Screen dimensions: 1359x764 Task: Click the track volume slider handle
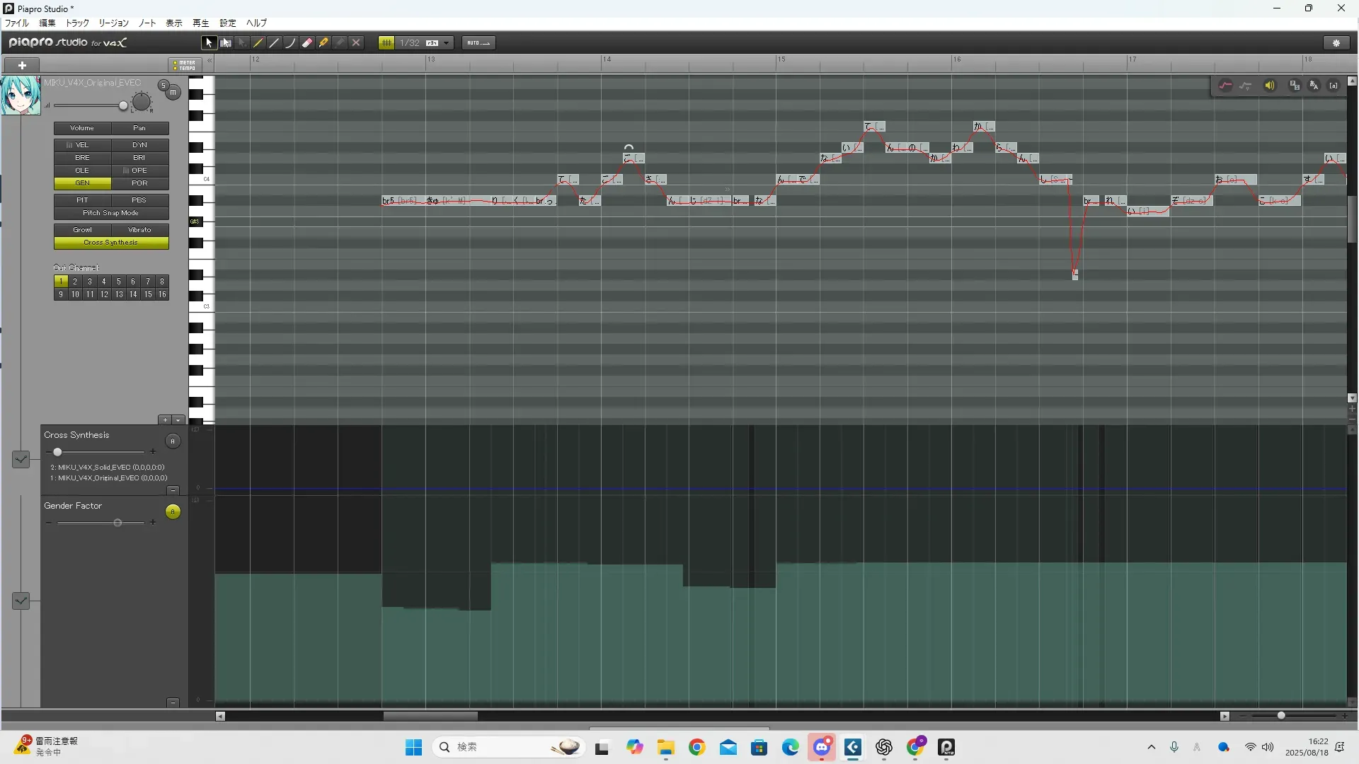pos(123,106)
